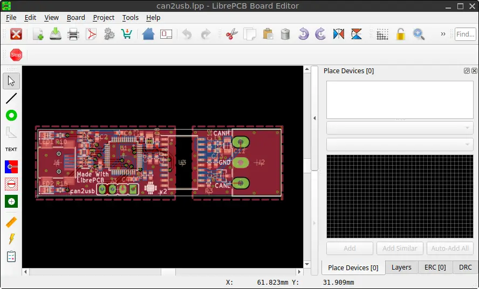Open the File menu
Viewport: 479px width, 289px height.
click(11, 18)
